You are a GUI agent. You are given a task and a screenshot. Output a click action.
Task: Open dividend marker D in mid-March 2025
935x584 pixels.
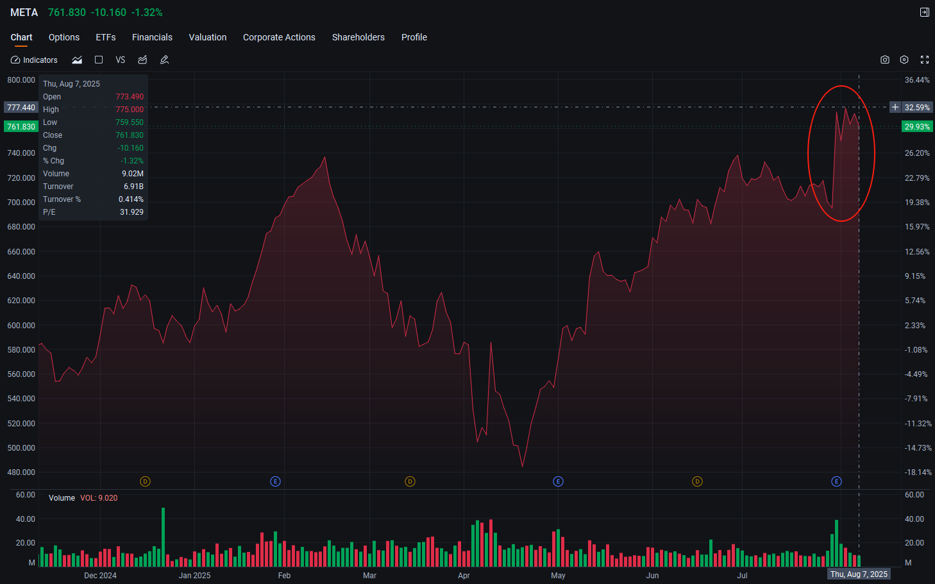(x=410, y=481)
